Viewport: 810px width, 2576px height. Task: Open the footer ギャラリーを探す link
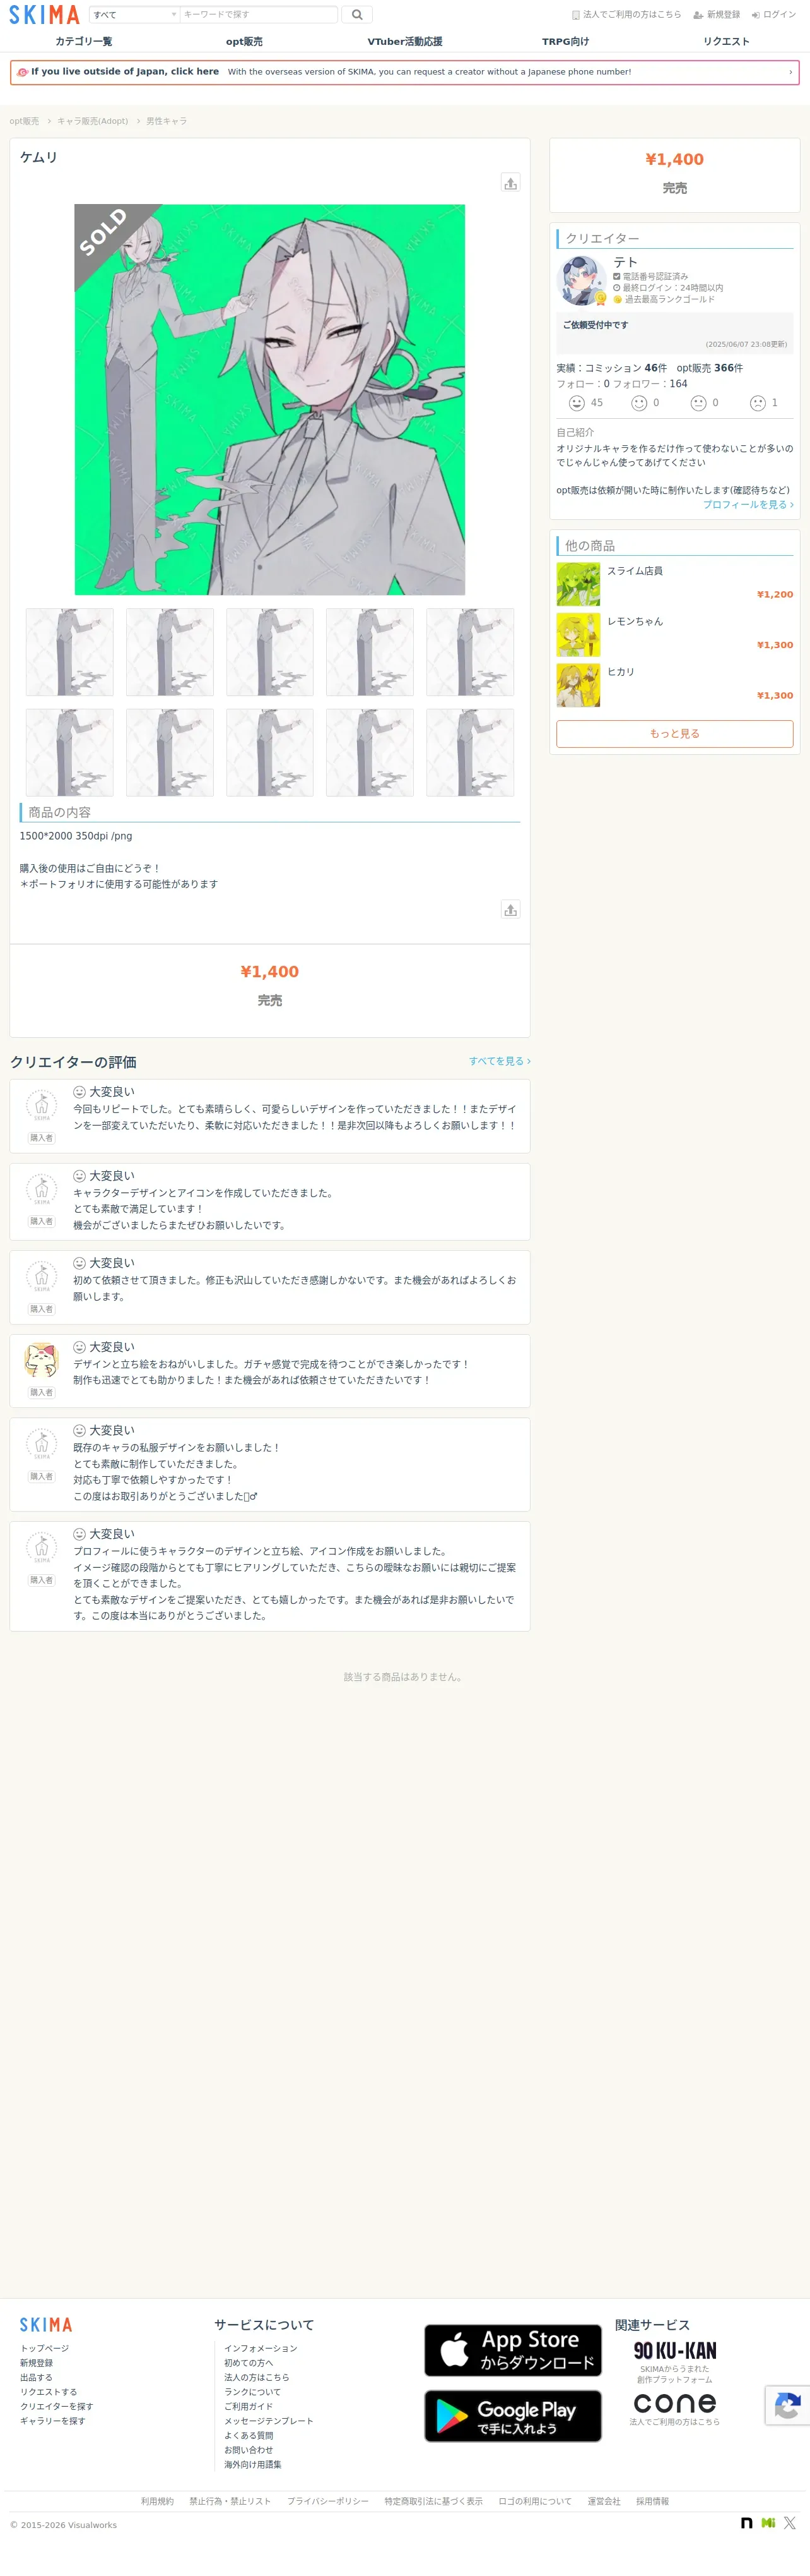(53, 2422)
